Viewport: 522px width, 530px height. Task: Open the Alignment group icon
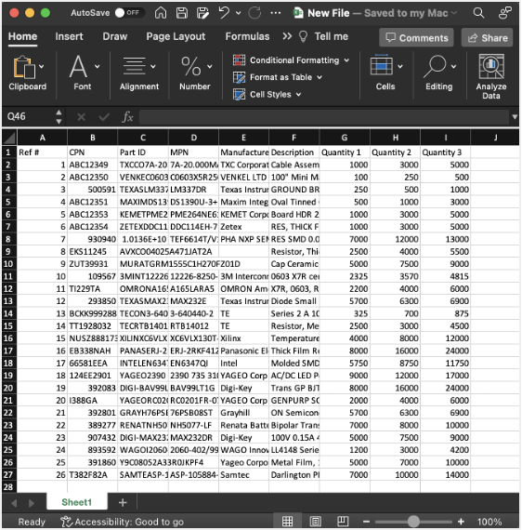(134, 66)
